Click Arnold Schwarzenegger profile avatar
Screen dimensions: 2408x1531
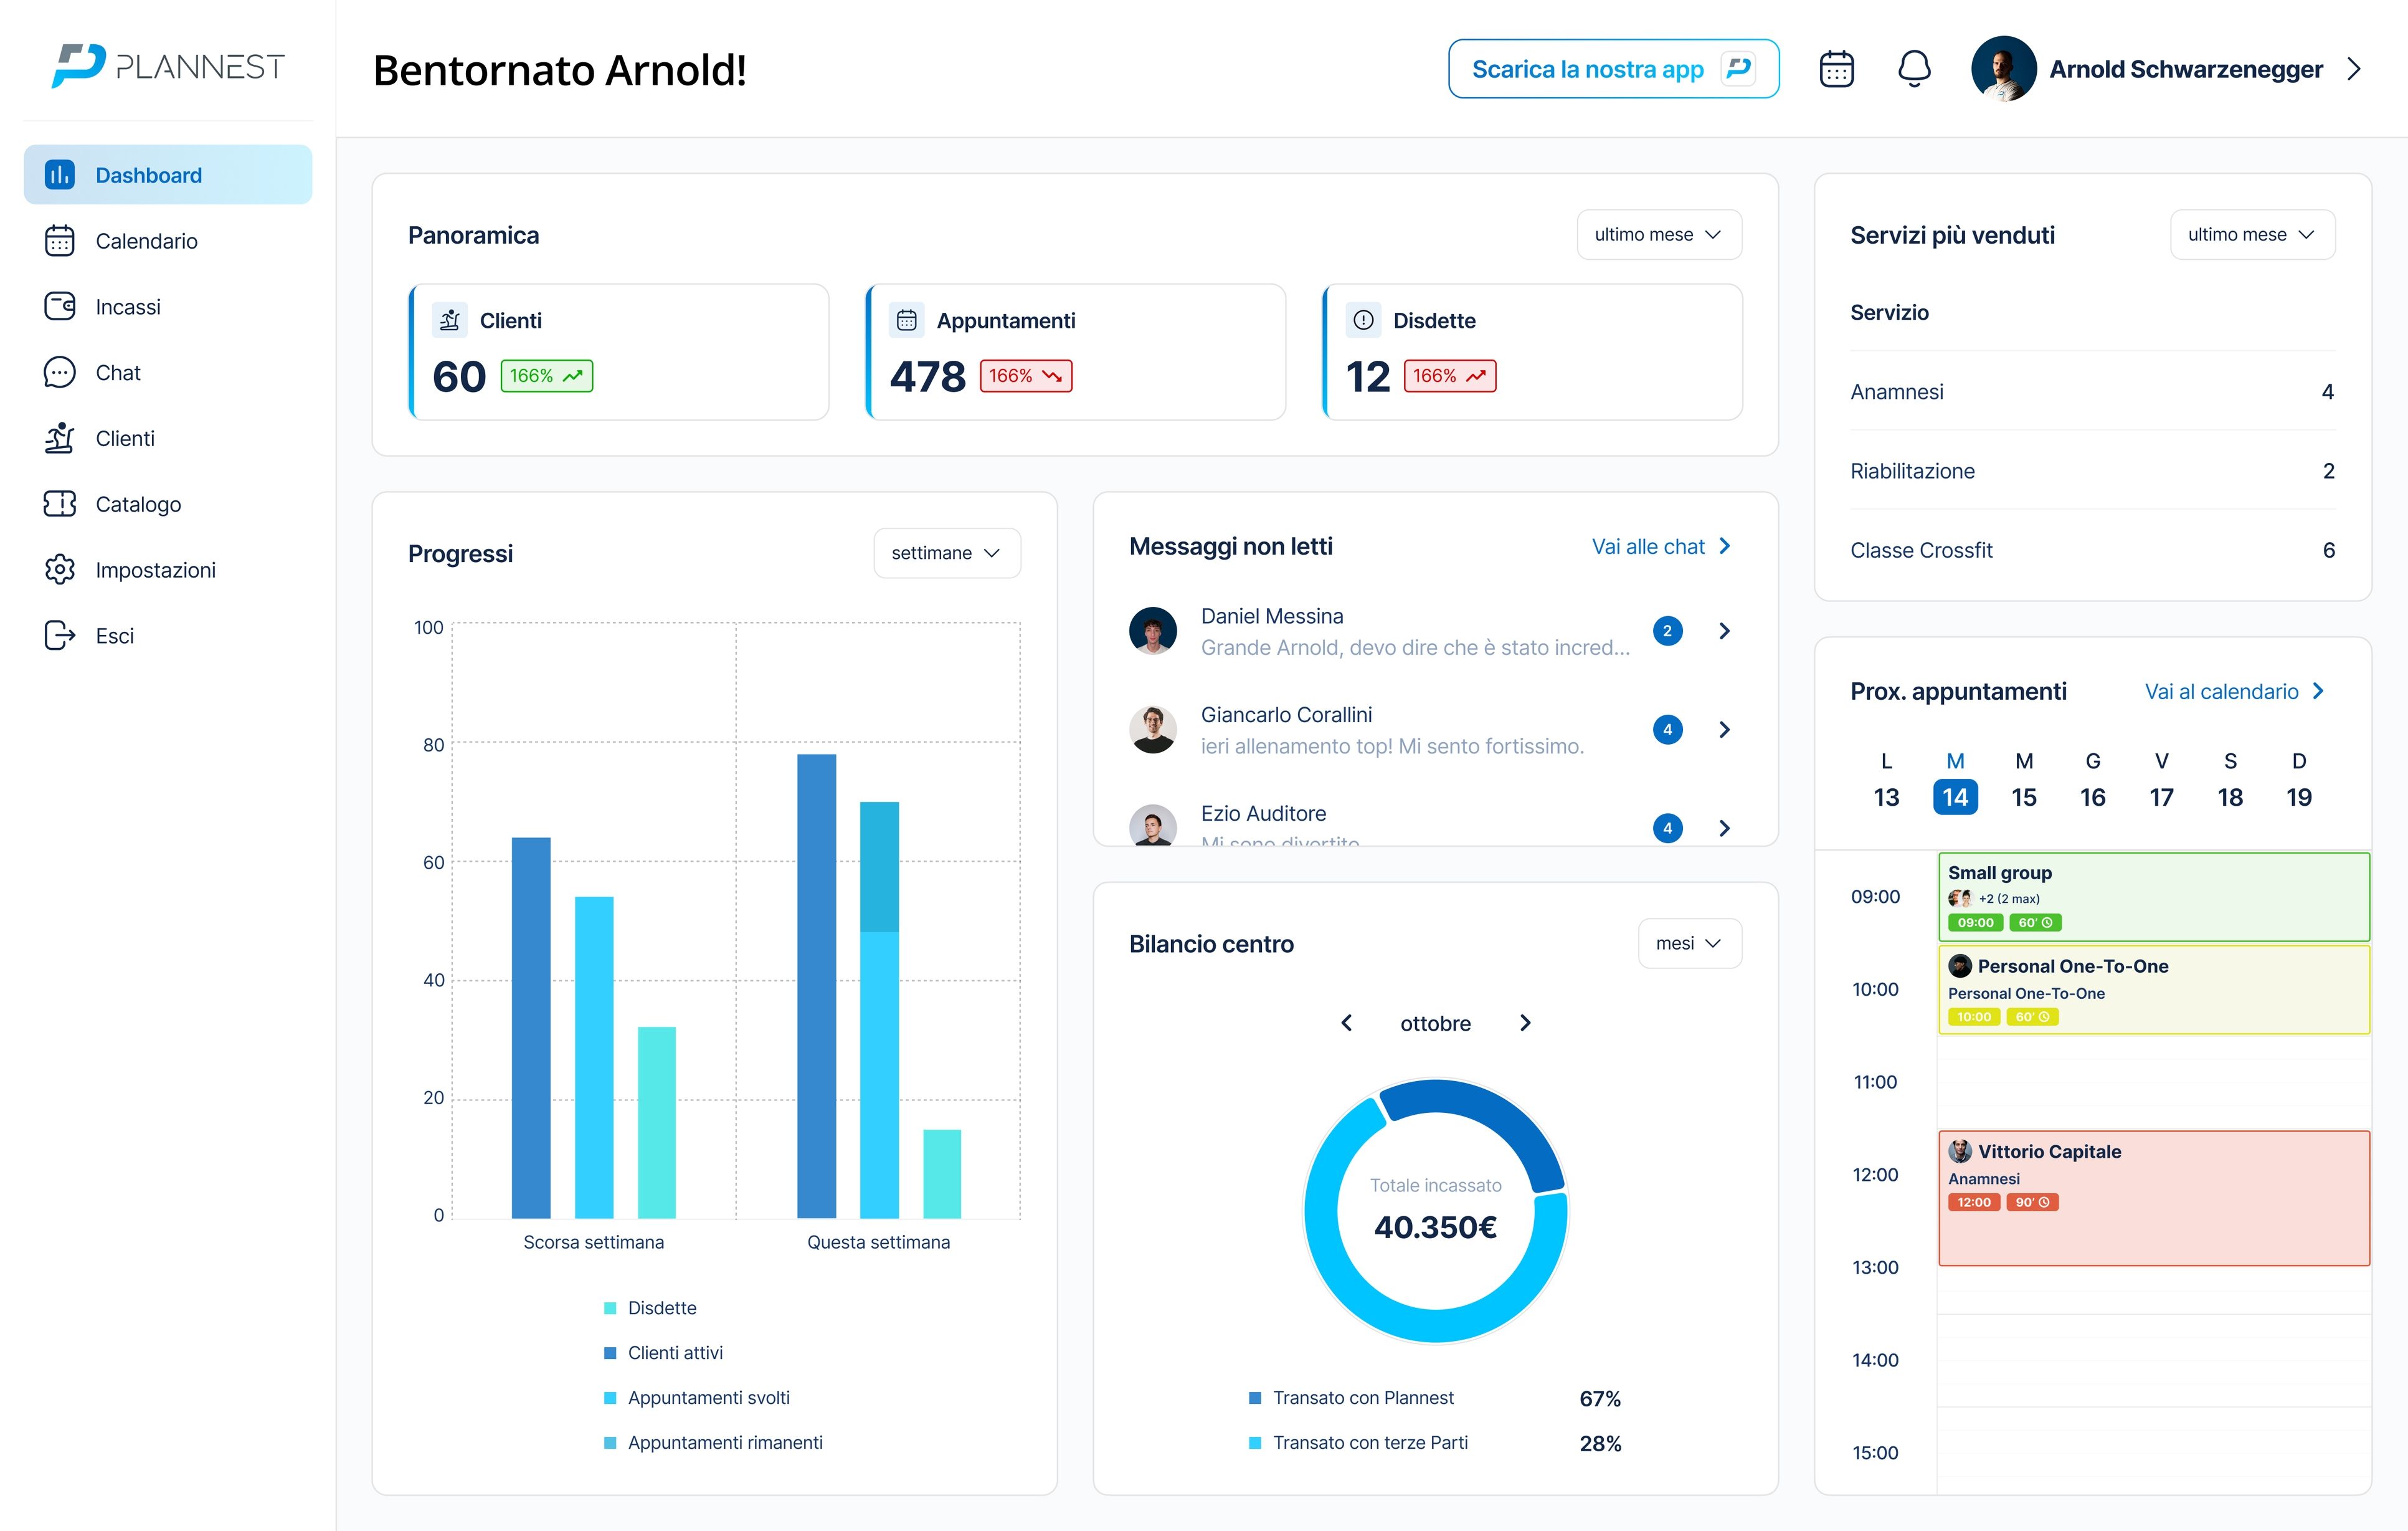click(x=2003, y=69)
